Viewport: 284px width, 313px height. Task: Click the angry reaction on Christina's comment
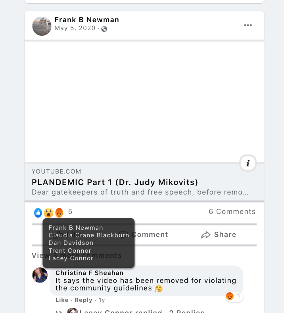pyautogui.click(x=230, y=296)
